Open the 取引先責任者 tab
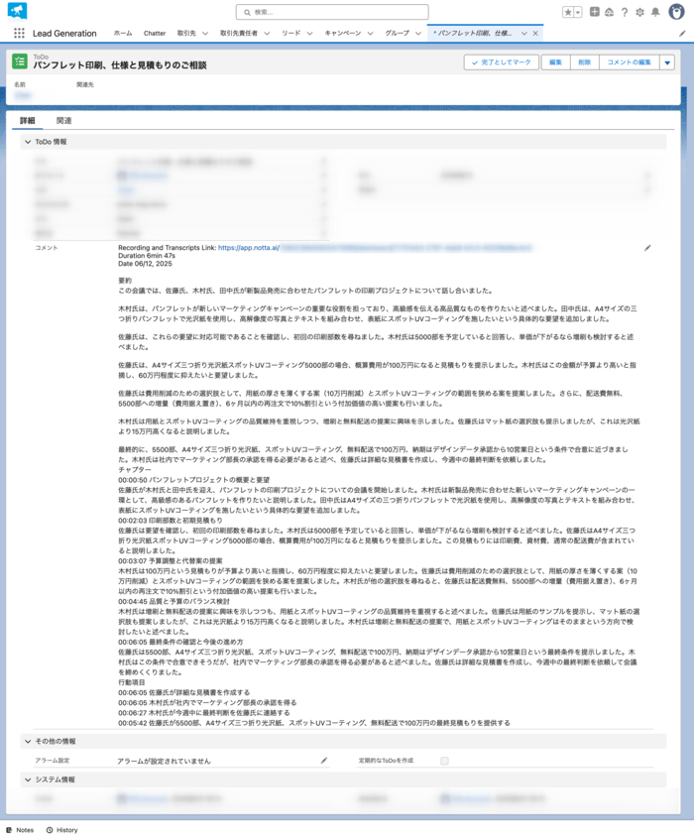Viewport: 694px width, 840px height. [x=239, y=33]
